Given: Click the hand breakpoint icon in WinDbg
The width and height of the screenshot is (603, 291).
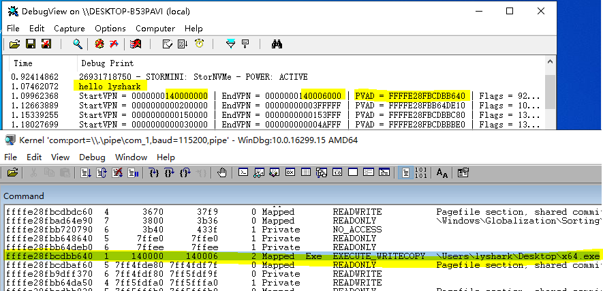Looking at the screenshot, I should coord(221,172).
